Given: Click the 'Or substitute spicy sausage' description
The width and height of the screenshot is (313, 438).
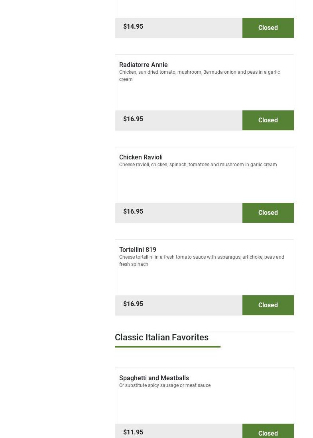Looking at the screenshot, I should pos(165,385).
